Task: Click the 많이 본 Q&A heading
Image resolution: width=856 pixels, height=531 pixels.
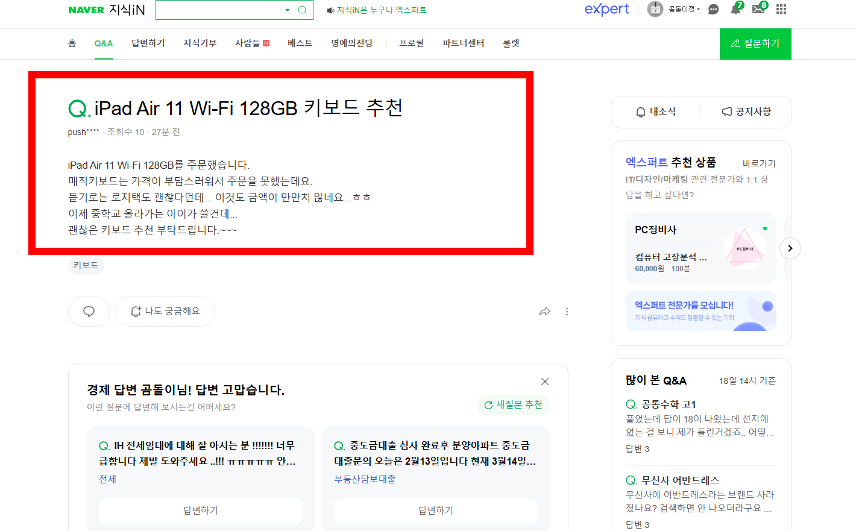Action: (656, 380)
